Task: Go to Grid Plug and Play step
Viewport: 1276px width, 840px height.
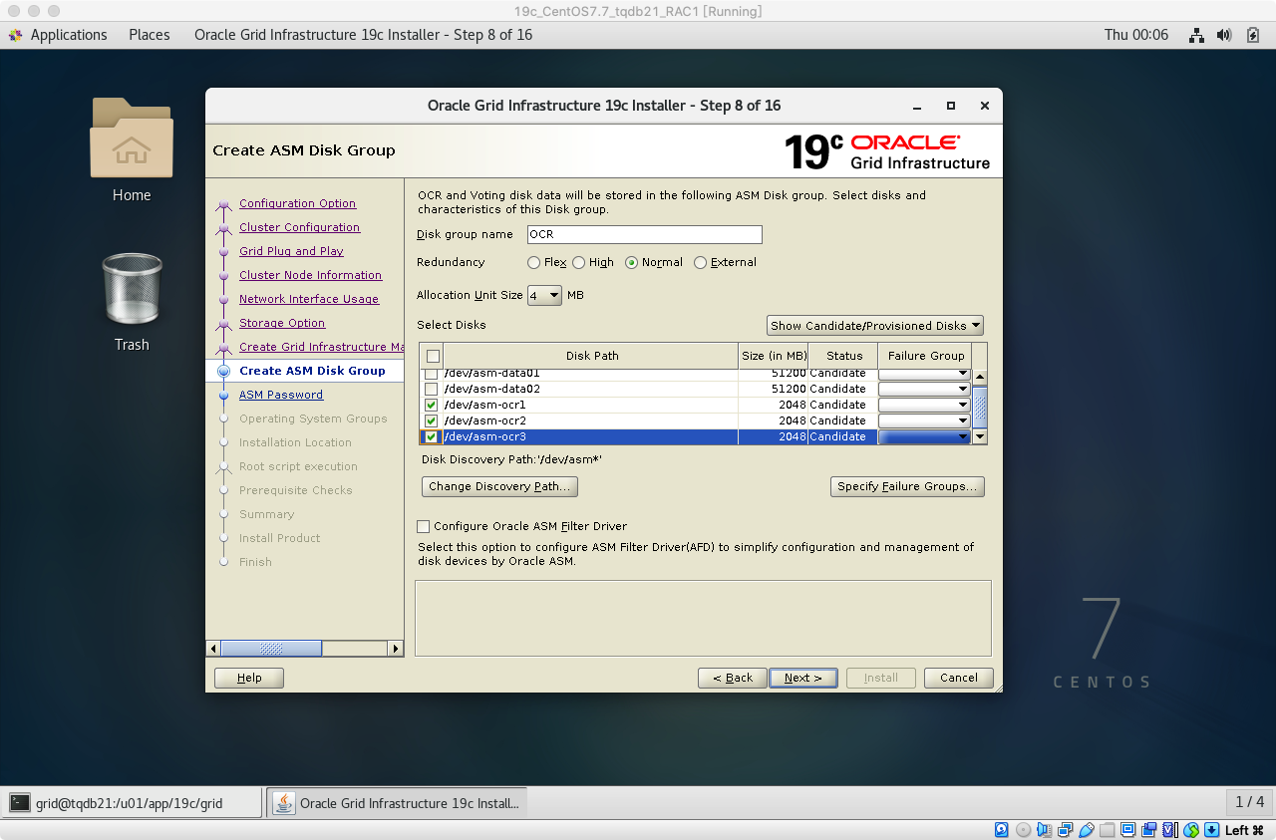Action: pyautogui.click(x=291, y=251)
